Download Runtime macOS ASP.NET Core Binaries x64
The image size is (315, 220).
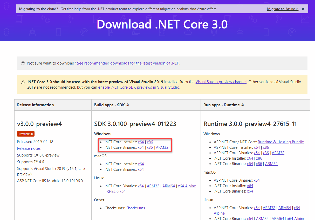pos(257,180)
